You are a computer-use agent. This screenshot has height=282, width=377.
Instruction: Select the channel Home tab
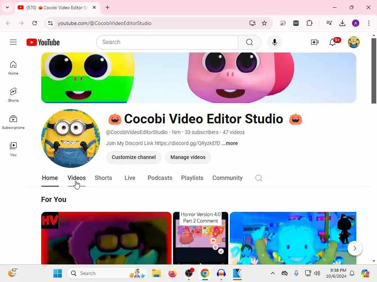click(50, 178)
